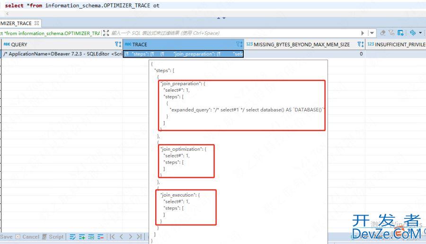Click the Script button in bottom toolbar
This screenshot has height=244, width=426.
(53, 237)
